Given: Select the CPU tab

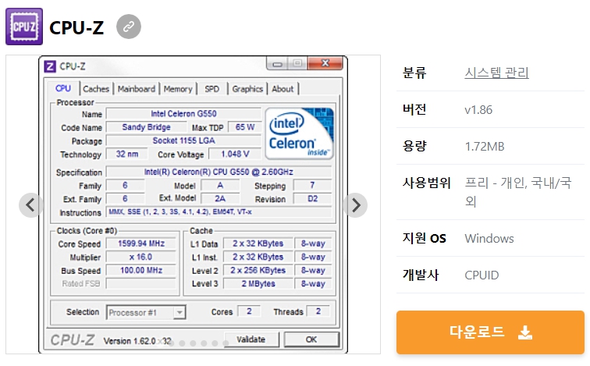Looking at the screenshot, I should pos(63,88).
